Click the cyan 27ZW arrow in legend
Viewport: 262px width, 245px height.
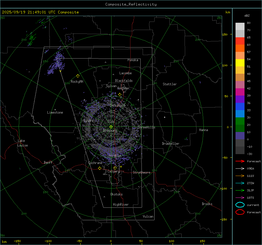tap(240, 183)
